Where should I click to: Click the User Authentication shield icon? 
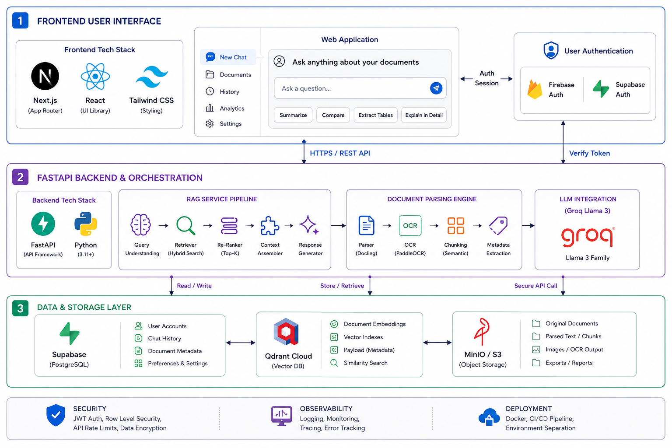(551, 50)
